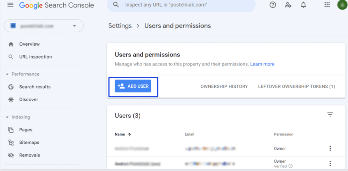Open the Learn more link

click(262, 64)
